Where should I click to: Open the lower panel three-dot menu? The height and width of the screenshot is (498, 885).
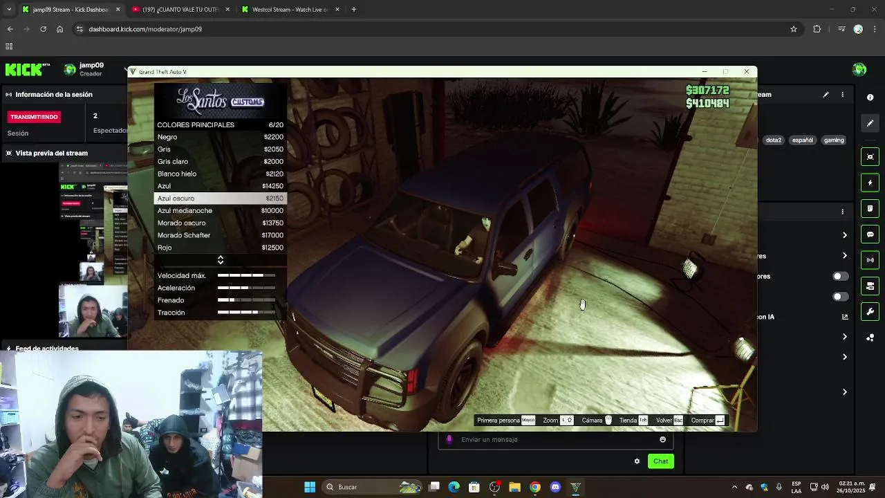(x=842, y=212)
